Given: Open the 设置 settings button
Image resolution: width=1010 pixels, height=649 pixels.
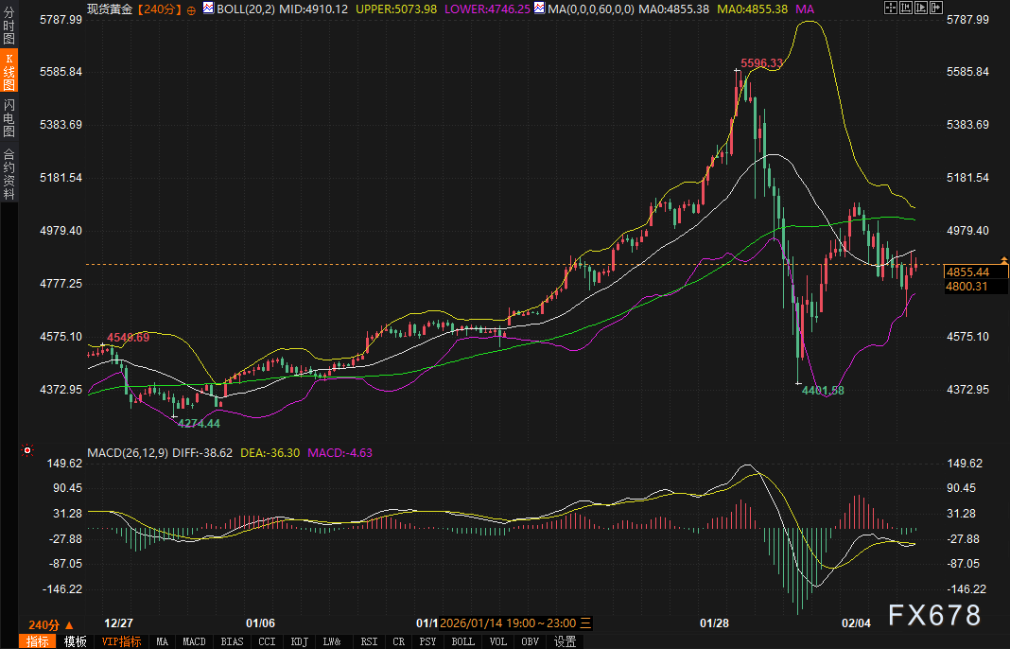Looking at the screenshot, I should click(x=565, y=641).
